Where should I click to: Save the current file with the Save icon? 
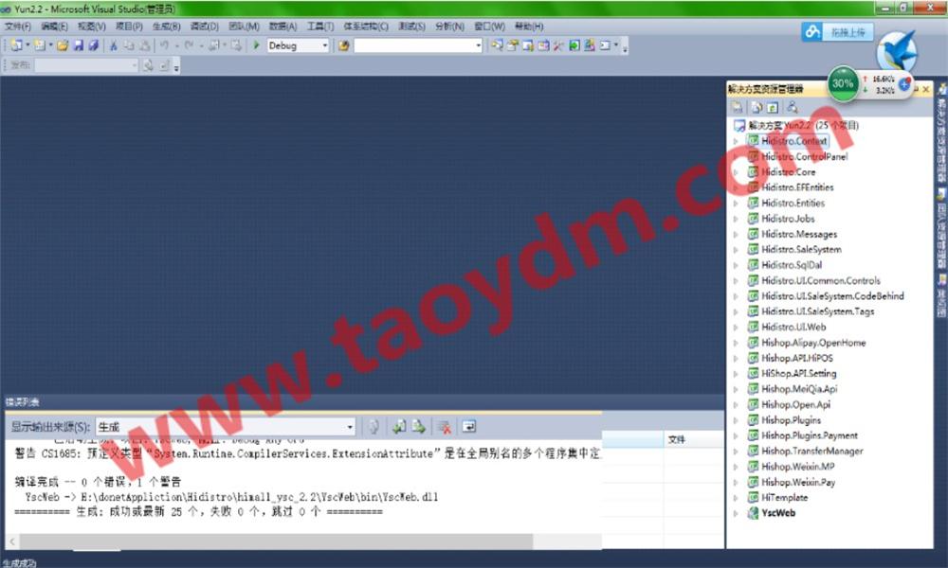pyautogui.click(x=79, y=45)
